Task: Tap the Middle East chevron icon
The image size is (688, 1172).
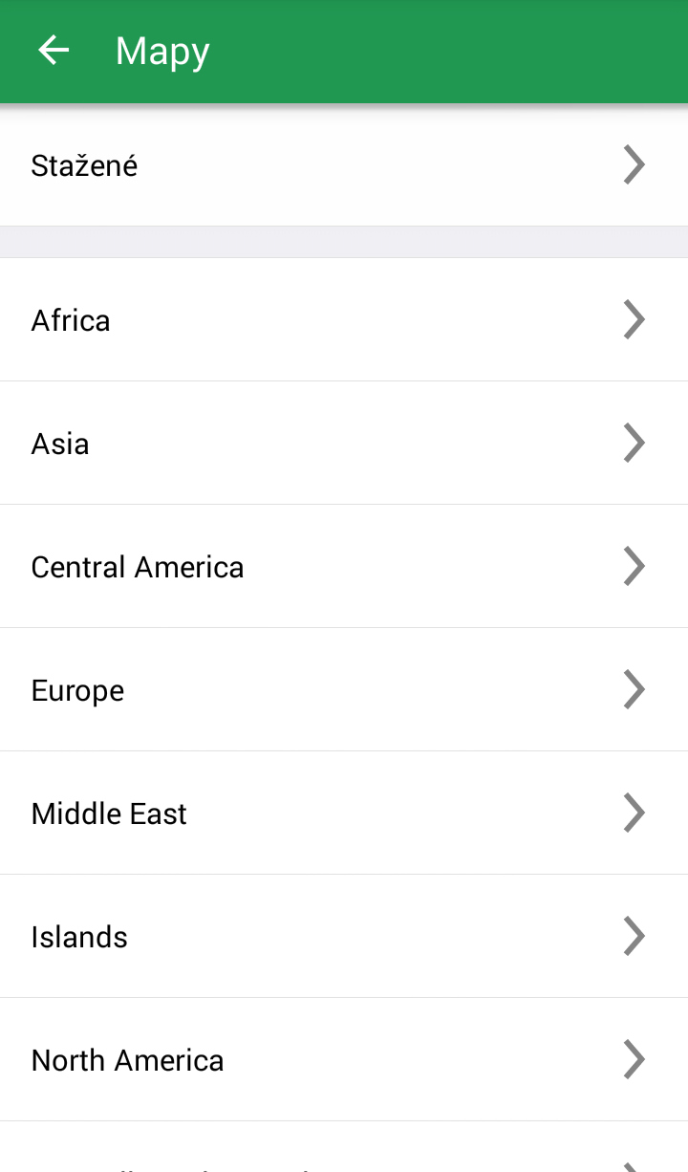Action: [x=634, y=813]
